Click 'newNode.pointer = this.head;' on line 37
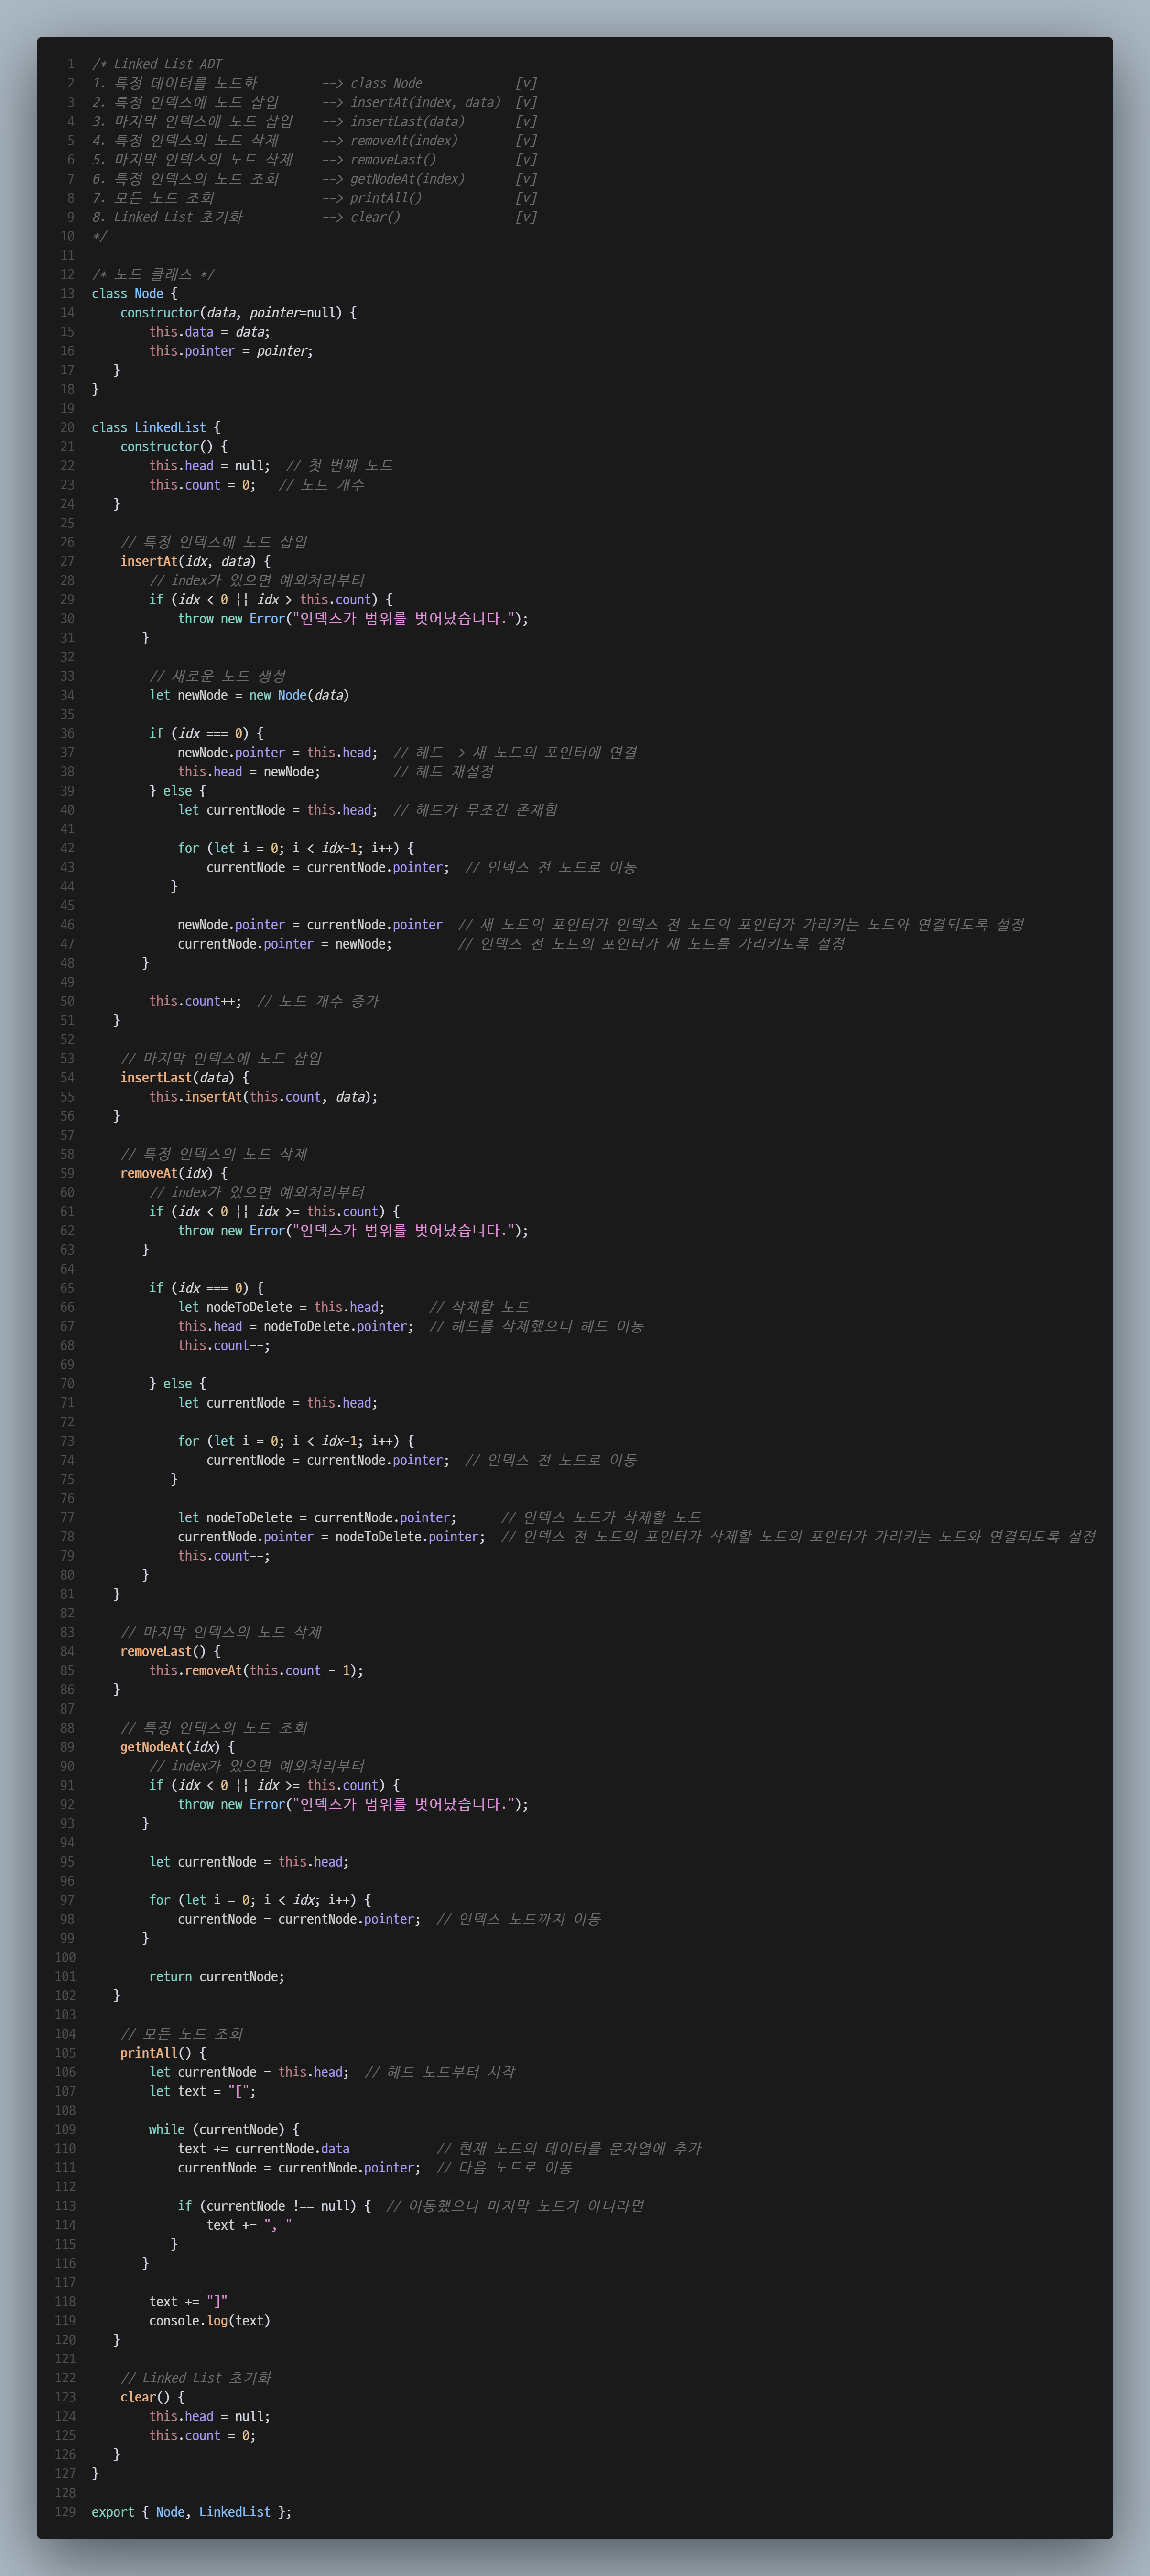This screenshot has height=2576, width=1150. (x=278, y=753)
